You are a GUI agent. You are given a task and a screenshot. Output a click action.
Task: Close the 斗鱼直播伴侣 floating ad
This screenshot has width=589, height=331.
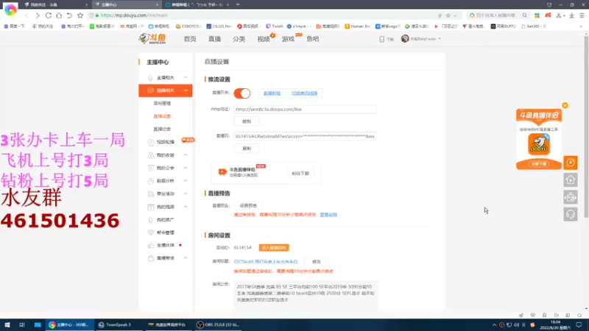pos(565,105)
